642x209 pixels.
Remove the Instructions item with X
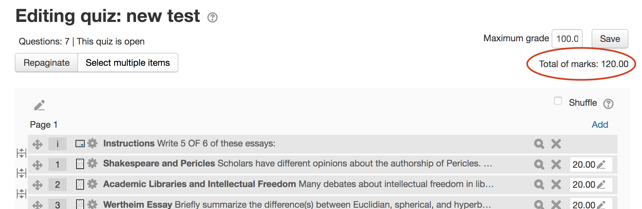[556, 144]
